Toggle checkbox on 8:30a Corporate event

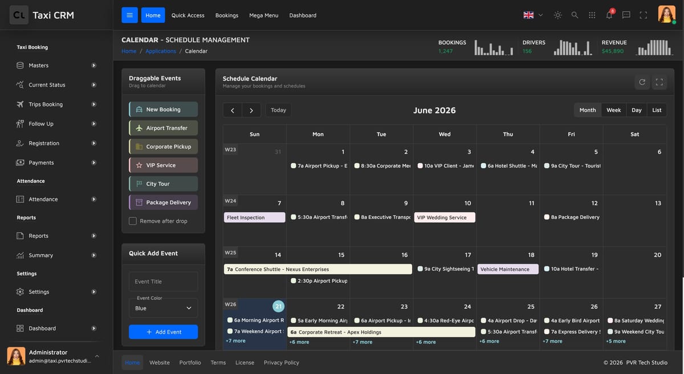pyautogui.click(x=356, y=166)
